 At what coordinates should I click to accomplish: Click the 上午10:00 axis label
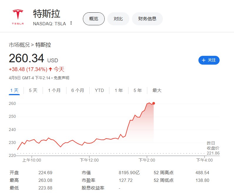pos(32,160)
